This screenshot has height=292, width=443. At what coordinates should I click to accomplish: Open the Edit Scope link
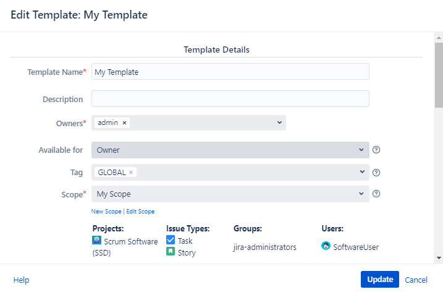140,212
